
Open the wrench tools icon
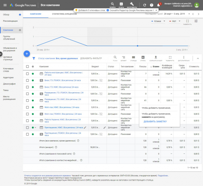click(x=132, y=4)
